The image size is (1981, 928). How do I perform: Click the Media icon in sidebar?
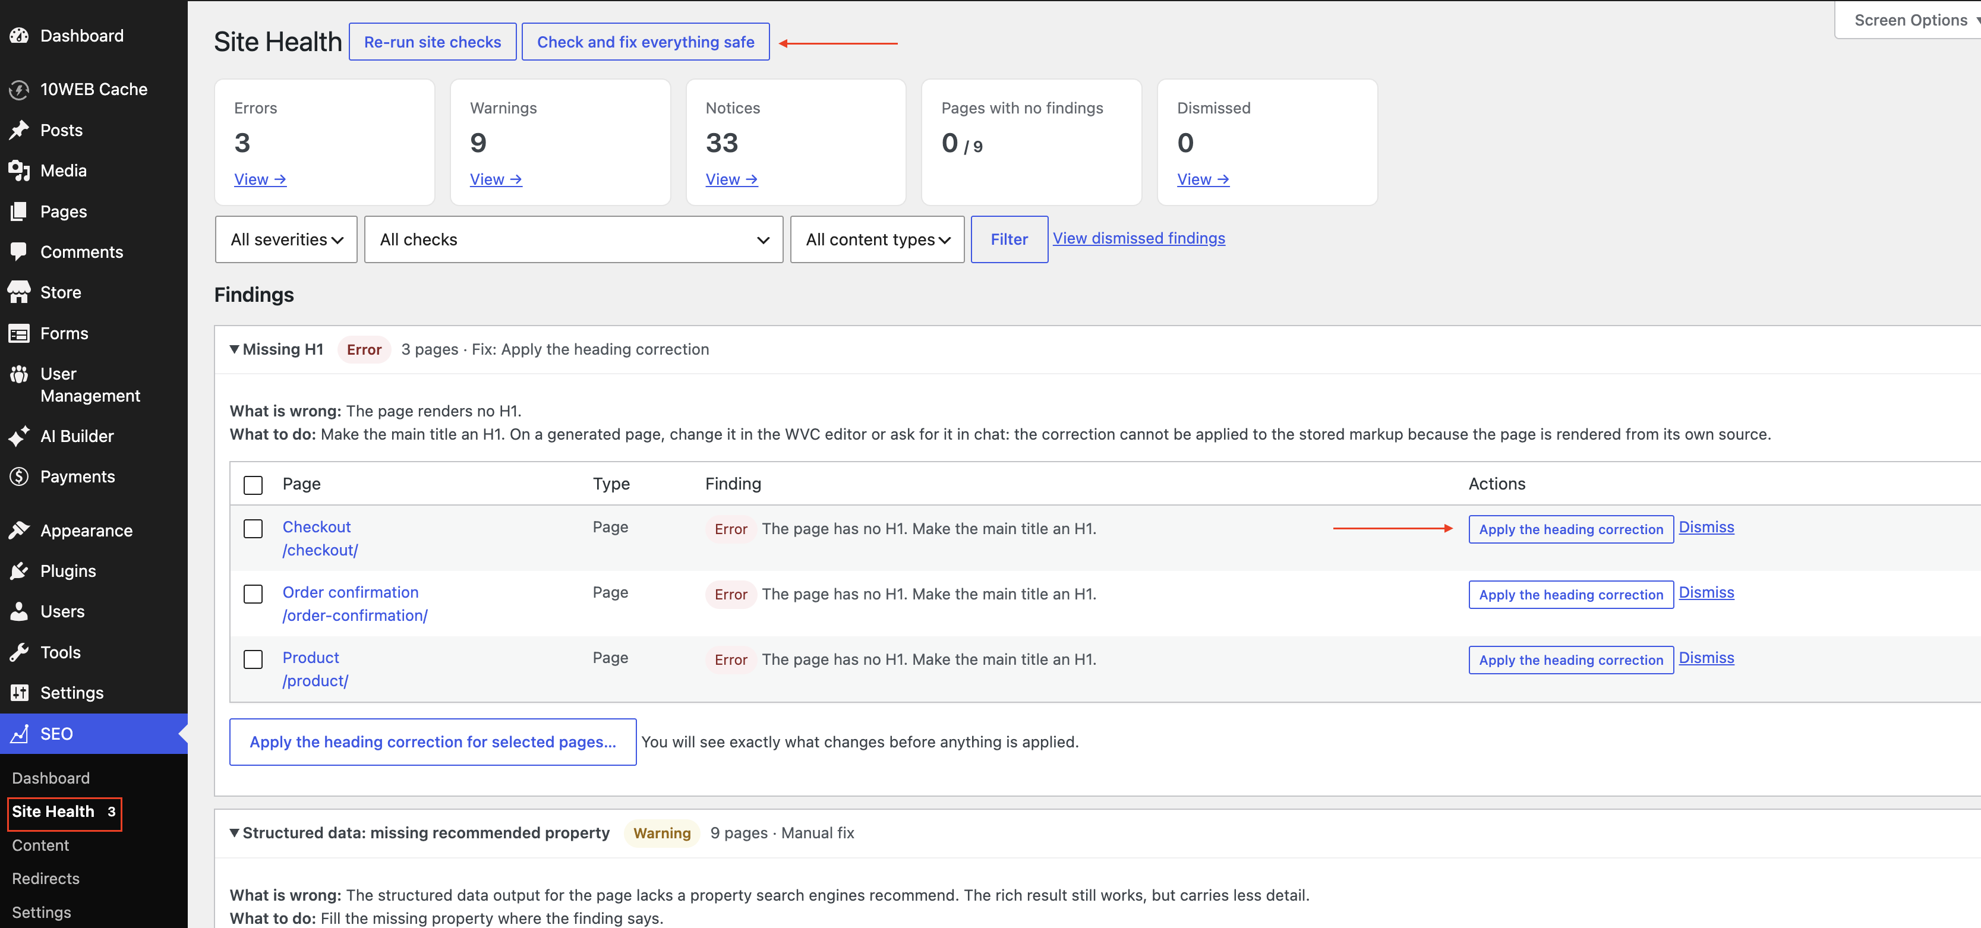[x=19, y=171]
